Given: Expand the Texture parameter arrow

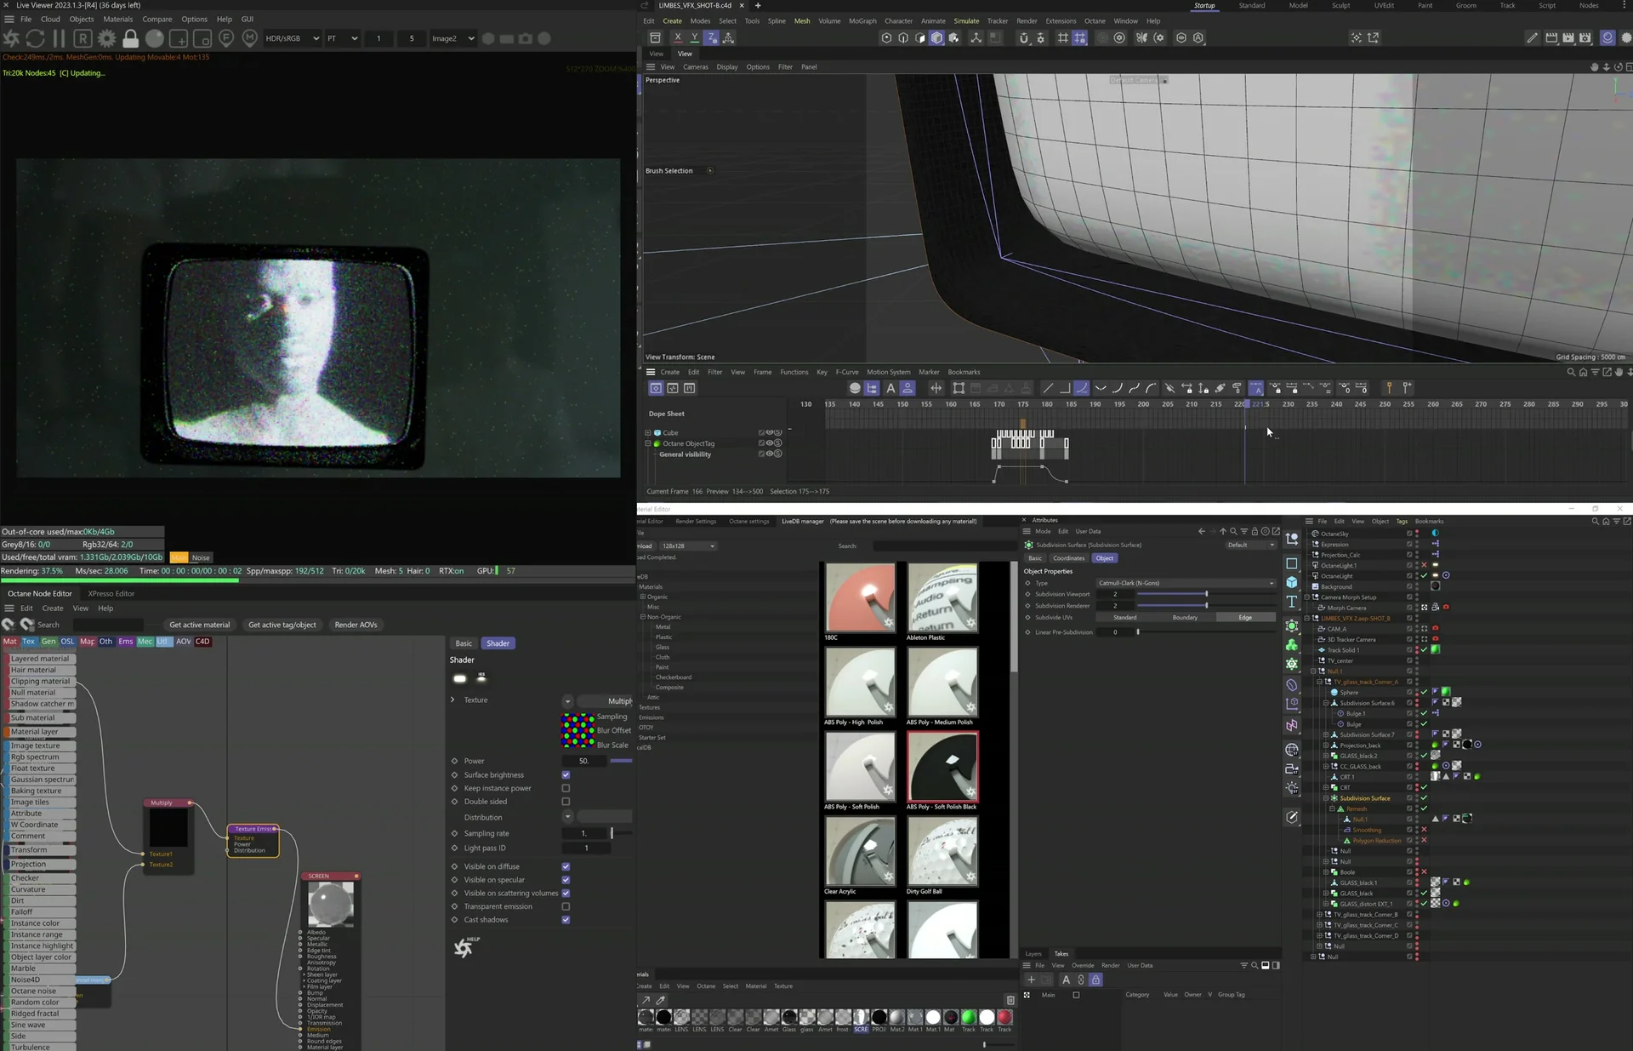Looking at the screenshot, I should click(452, 700).
